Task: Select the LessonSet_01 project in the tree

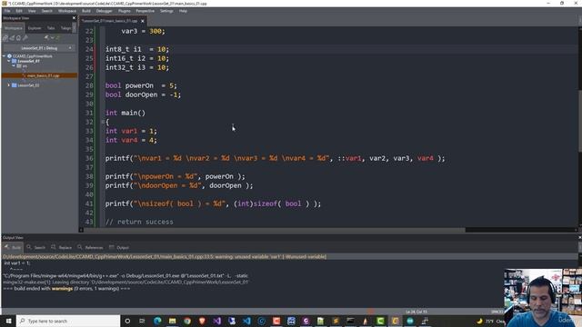Action: (x=28, y=61)
